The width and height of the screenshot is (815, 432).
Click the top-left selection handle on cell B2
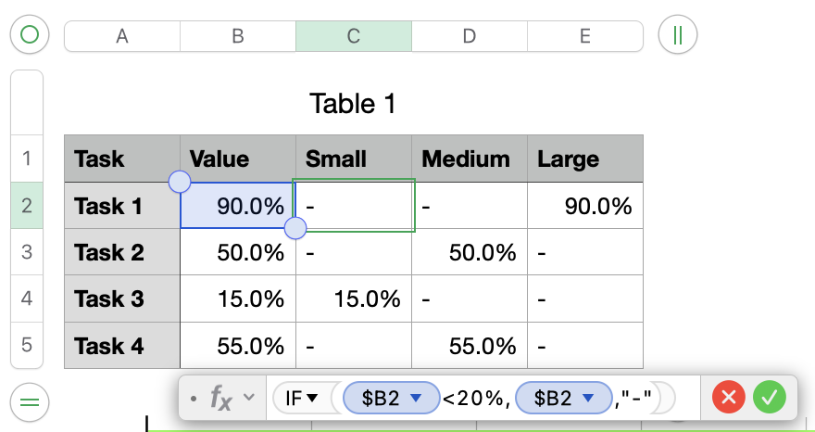point(180,182)
